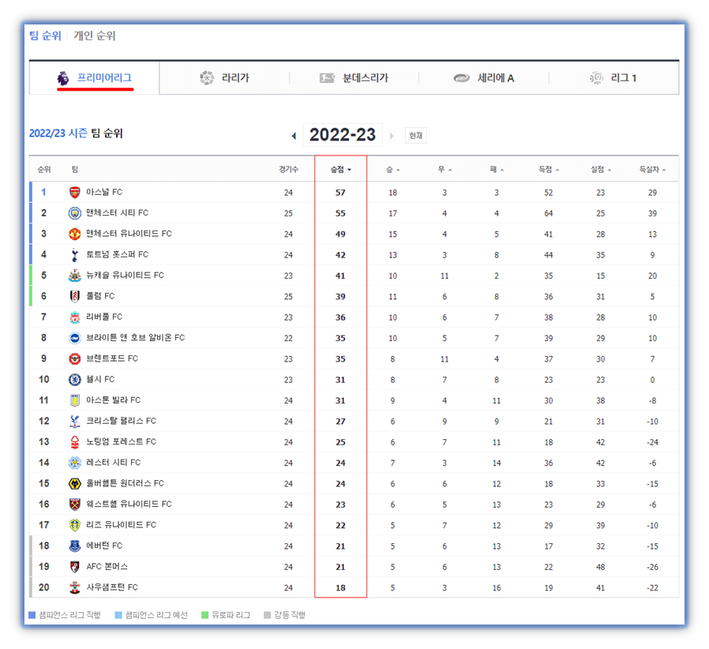This screenshot has width=709, height=649.
Task: Click the 브렌트포드 FC team name
Action: (x=112, y=358)
